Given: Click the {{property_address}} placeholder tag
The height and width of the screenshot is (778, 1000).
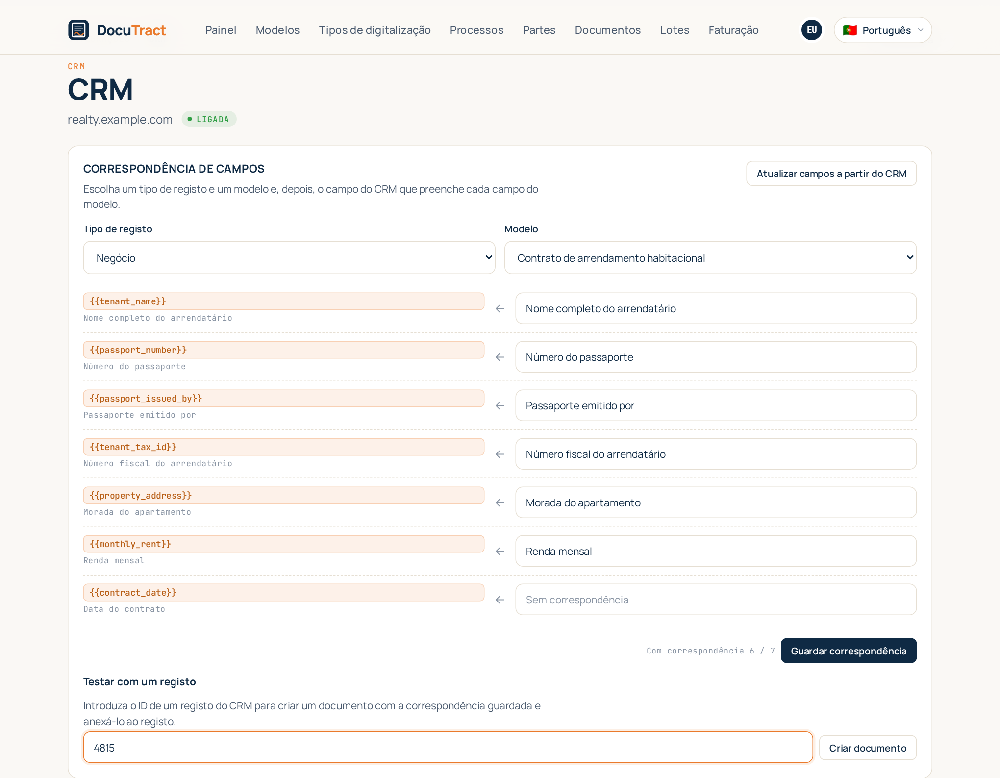Looking at the screenshot, I should coord(283,495).
